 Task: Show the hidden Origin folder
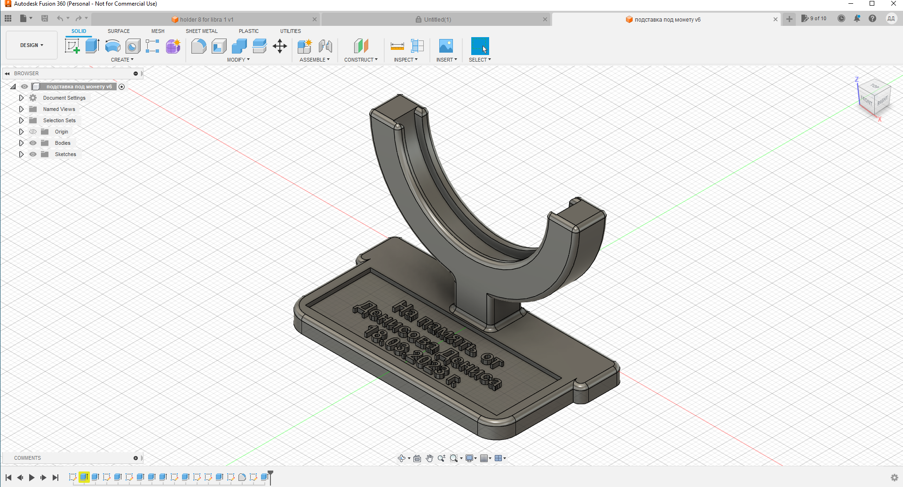33,132
